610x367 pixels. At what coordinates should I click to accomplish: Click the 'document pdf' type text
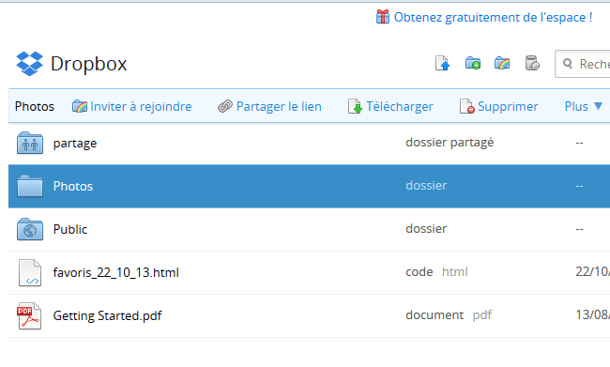(449, 314)
